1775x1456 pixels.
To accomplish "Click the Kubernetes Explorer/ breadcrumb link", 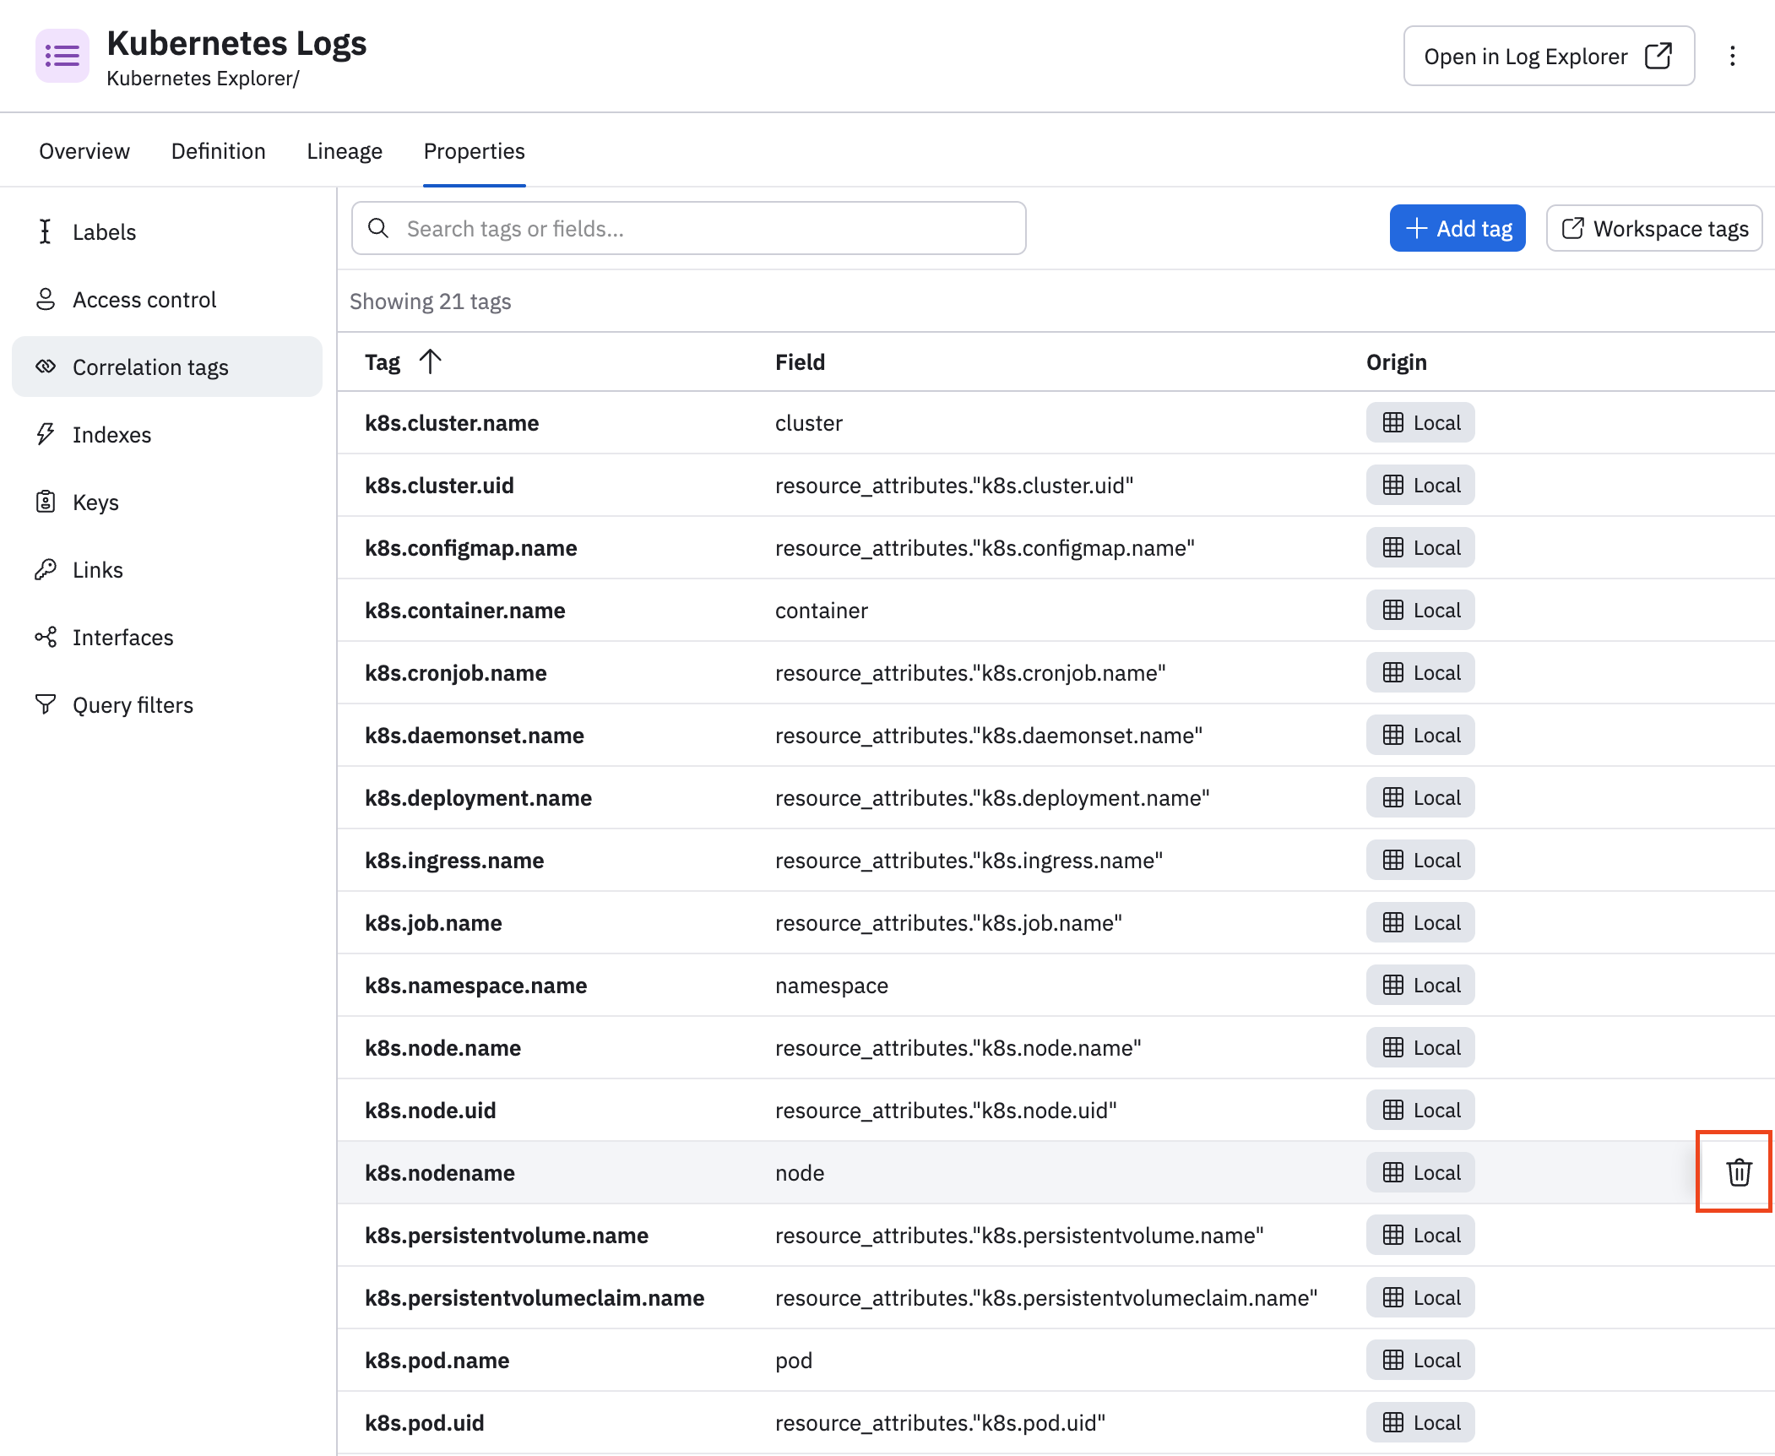I will click(203, 79).
